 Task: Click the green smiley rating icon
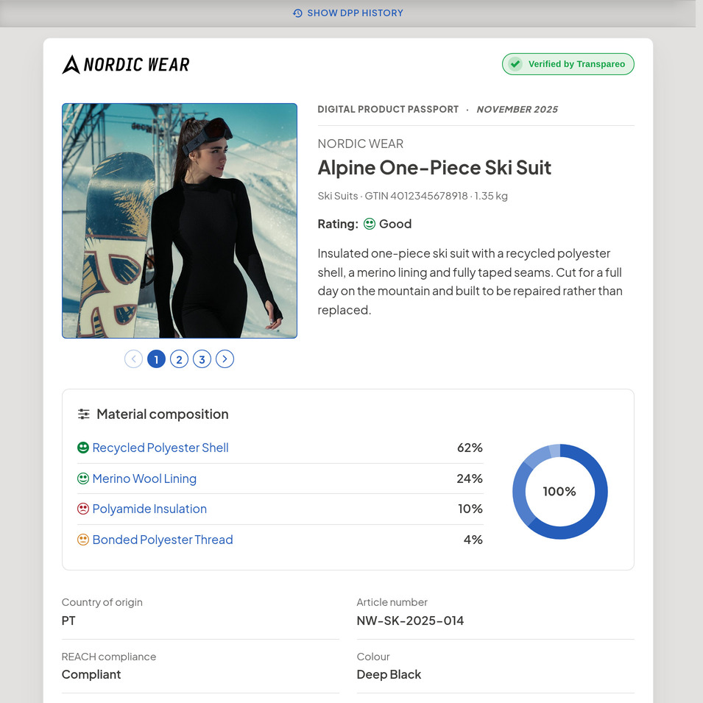pos(369,224)
